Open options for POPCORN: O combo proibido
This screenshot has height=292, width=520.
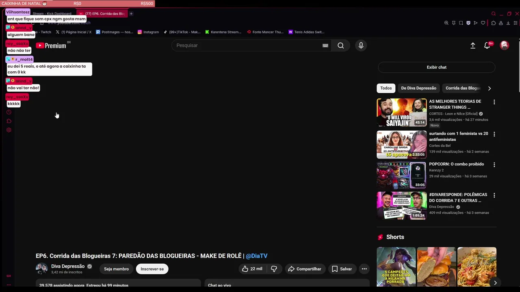[494, 165]
